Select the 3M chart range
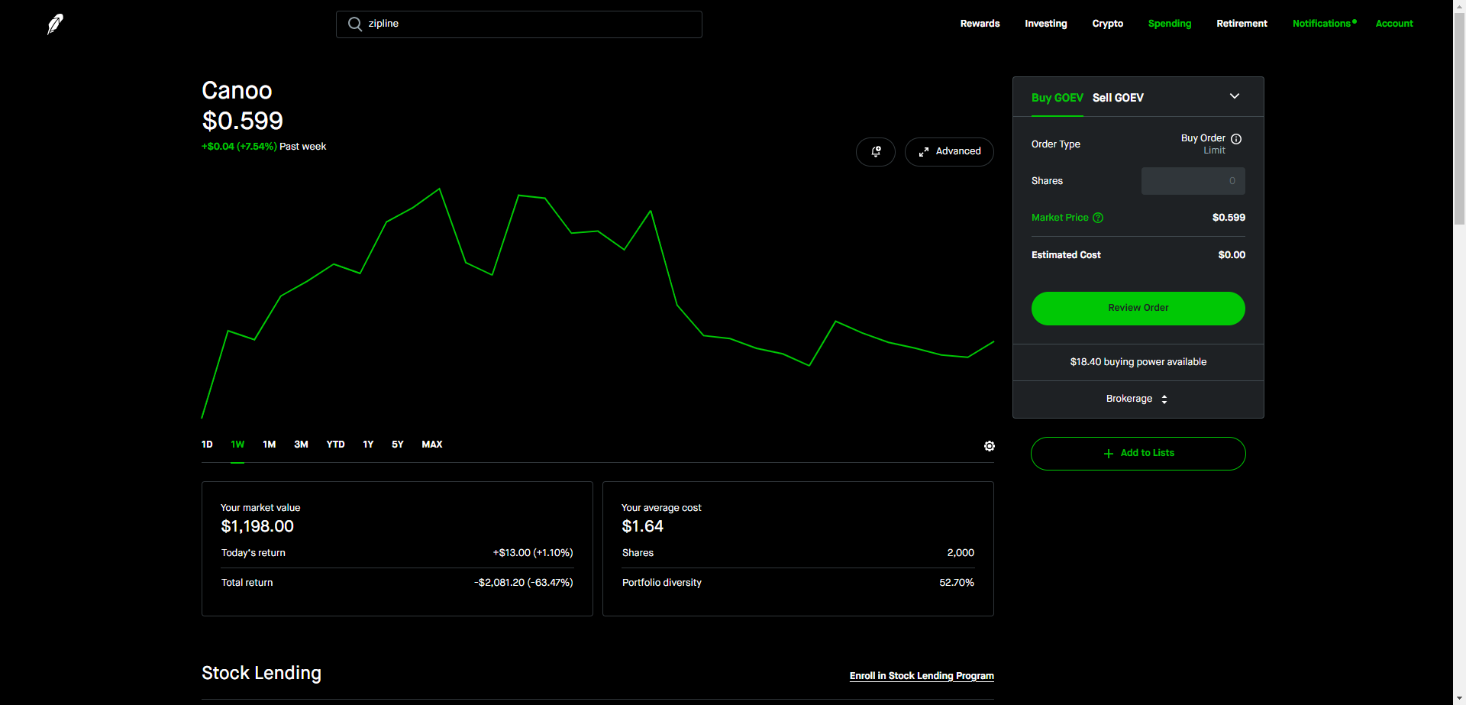 (x=301, y=445)
